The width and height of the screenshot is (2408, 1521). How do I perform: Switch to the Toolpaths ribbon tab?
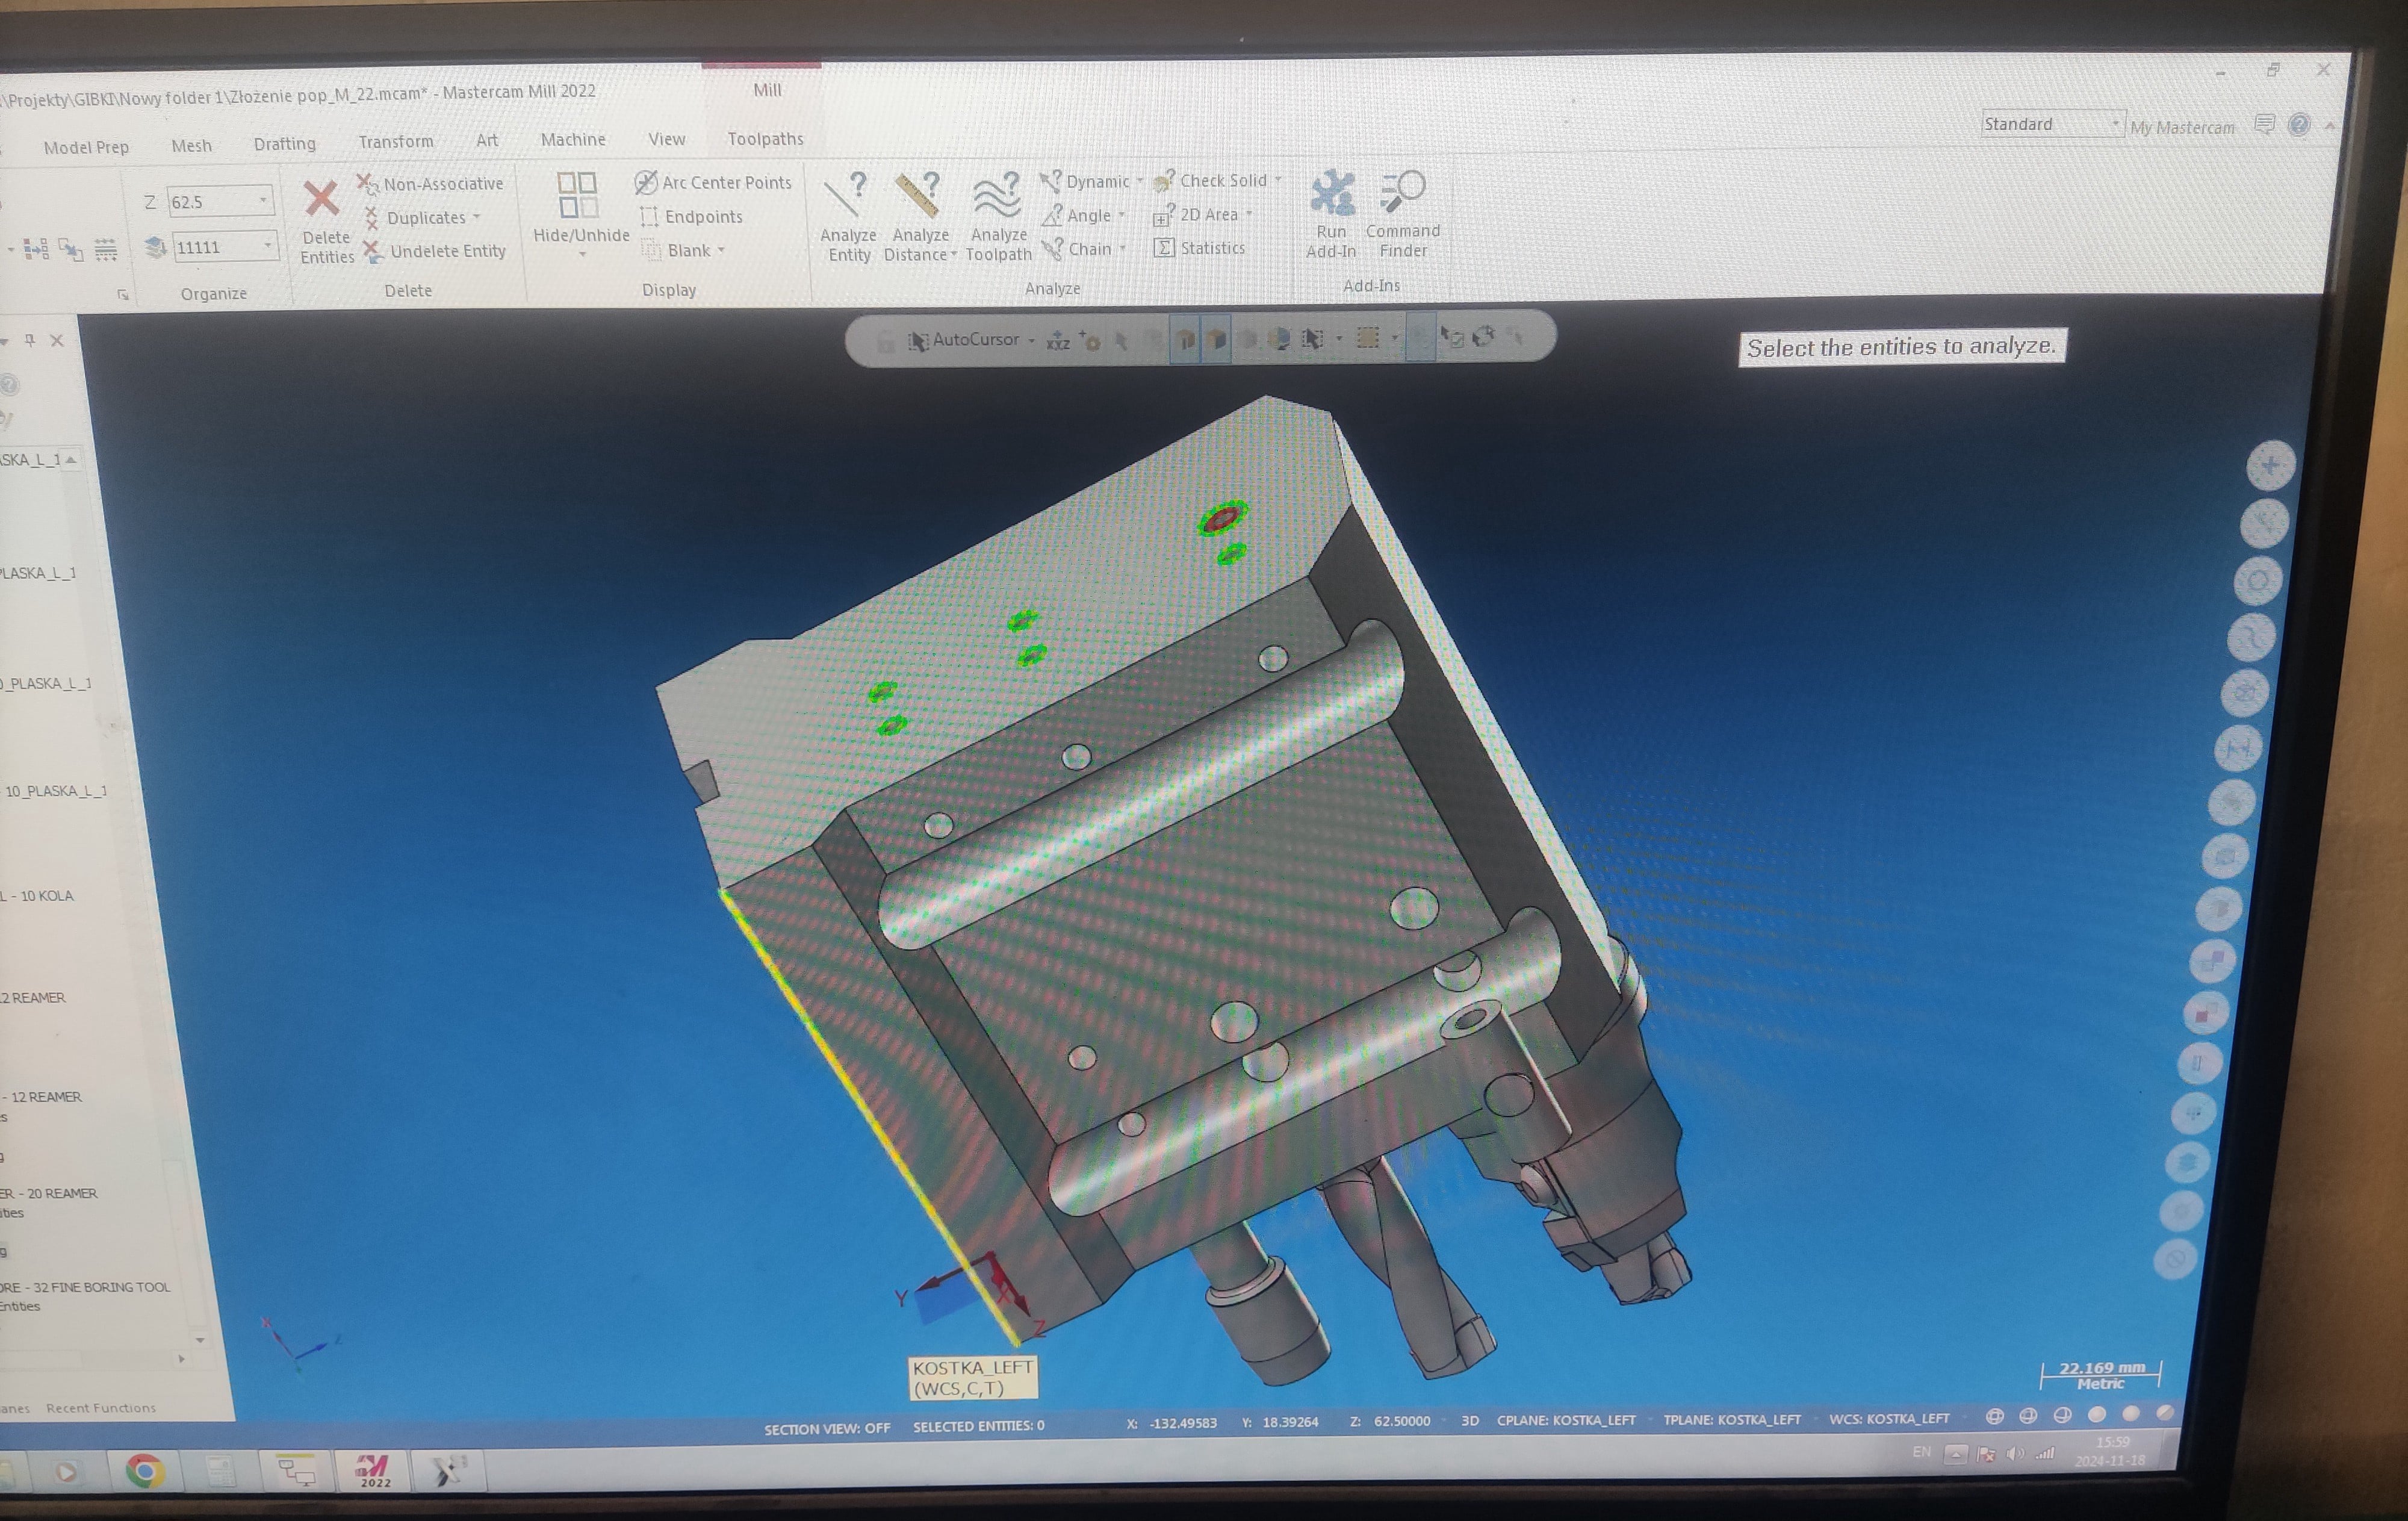coord(765,139)
